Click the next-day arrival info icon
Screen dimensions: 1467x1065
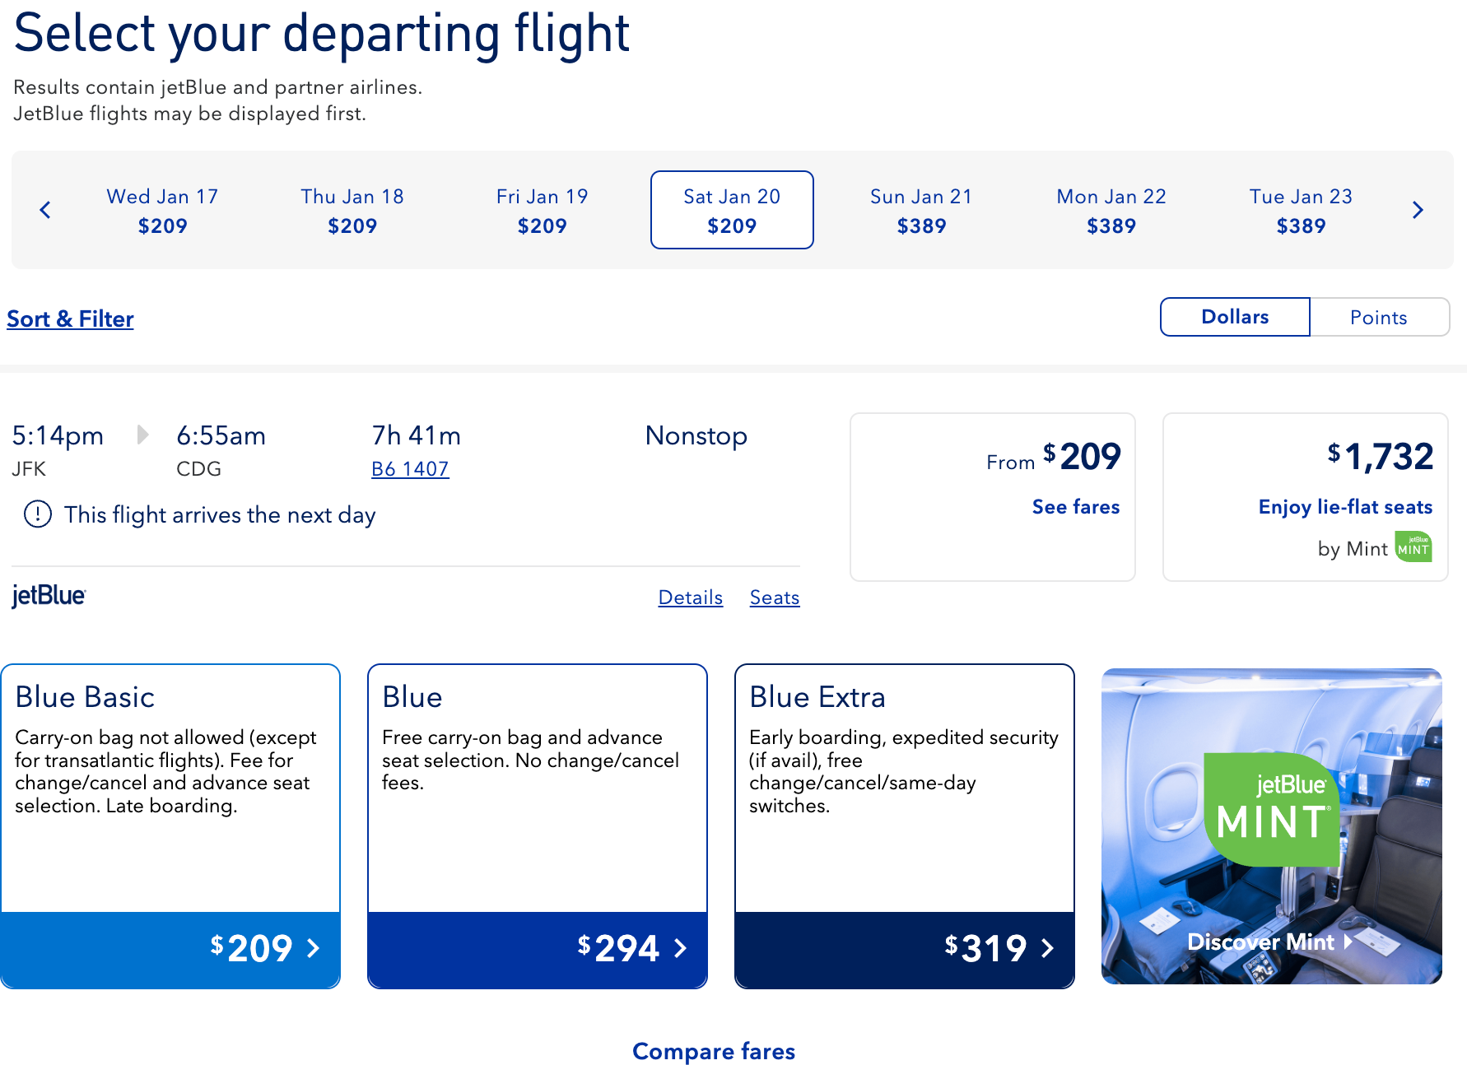pyautogui.click(x=38, y=514)
